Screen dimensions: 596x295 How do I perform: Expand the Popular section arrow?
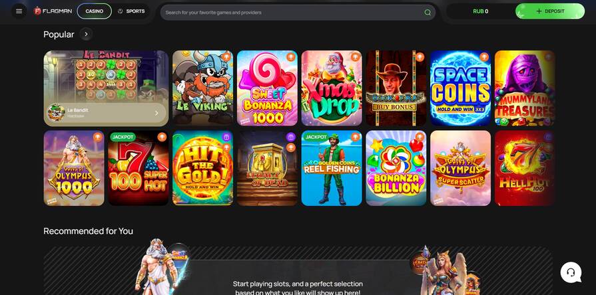click(87, 34)
